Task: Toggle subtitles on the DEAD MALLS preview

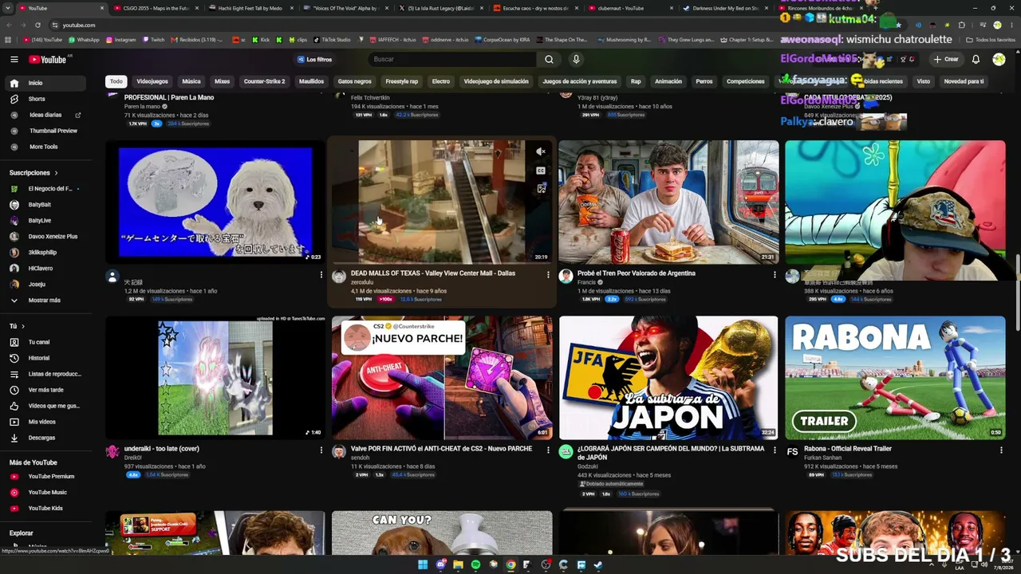Action: pos(541,170)
